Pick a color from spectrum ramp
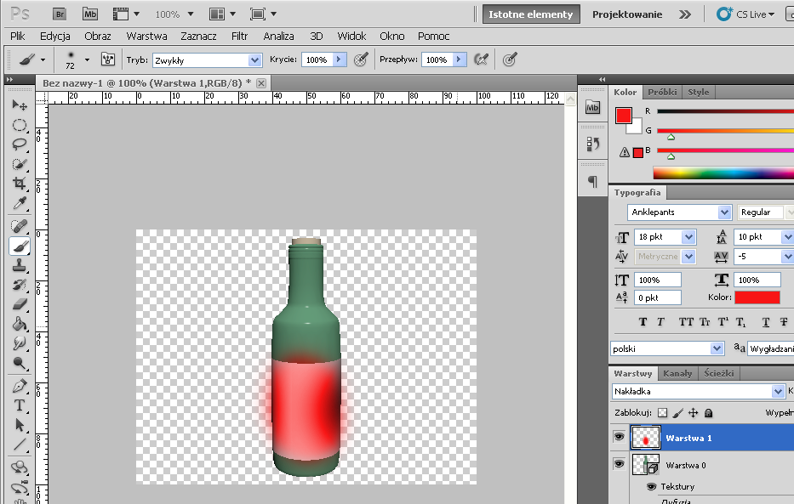Image resolution: width=794 pixels, height=504 pixels. click(723, 173)
